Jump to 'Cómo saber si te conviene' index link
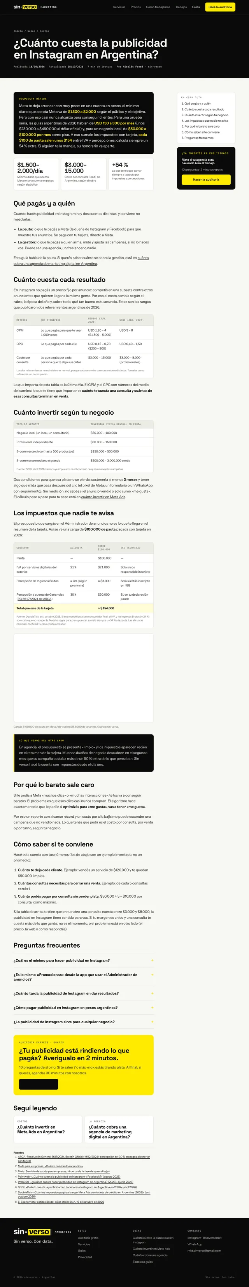This screenshot has width=249, height=1287. tap(202, 132)
